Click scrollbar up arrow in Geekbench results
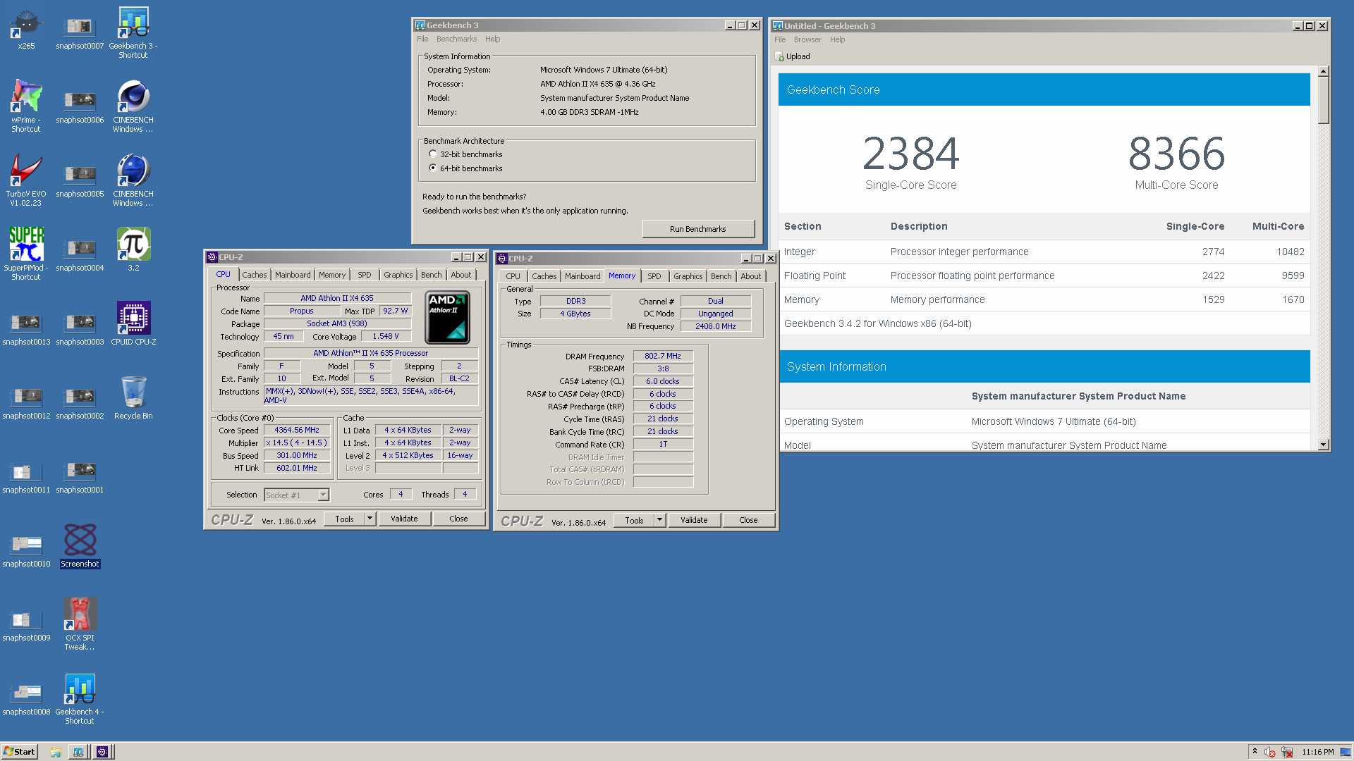Viewport: 1354px width, 761px height. point(1323,71)
